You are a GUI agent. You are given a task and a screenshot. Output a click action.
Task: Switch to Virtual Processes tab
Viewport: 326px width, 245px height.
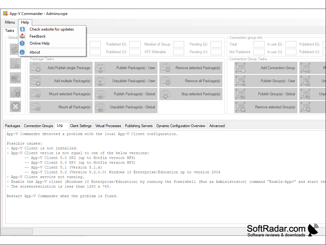pyautogui.click(x=108, y=126)
